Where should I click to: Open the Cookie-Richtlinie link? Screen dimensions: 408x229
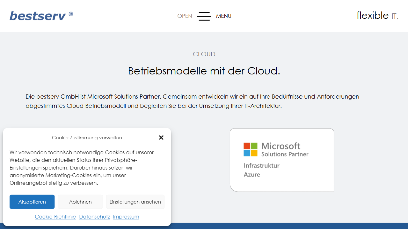(55, 217)
